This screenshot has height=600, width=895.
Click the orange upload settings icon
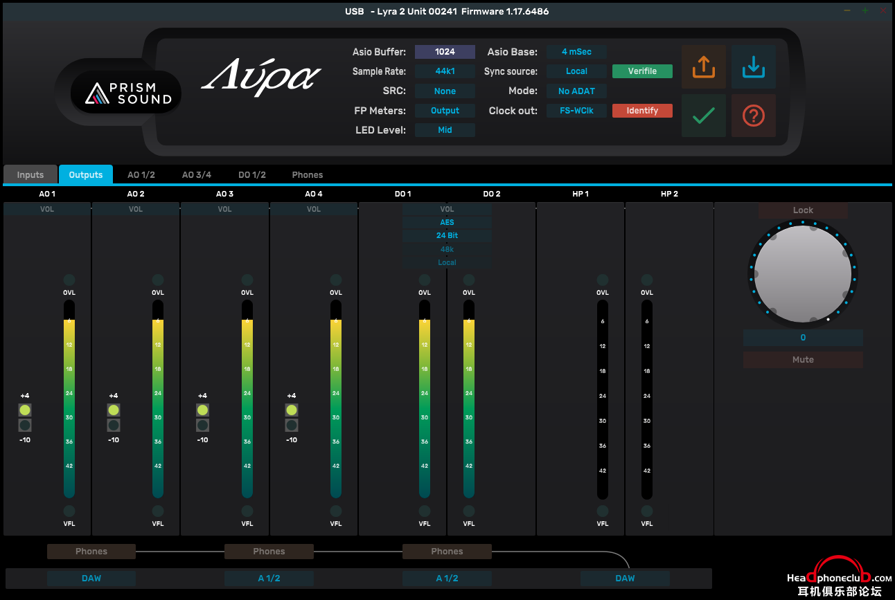704,67
